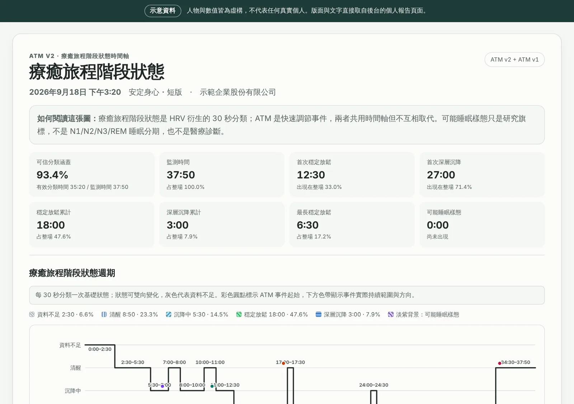The height and width of the screenshot is (404, 574).
Task: Click the blue 深層沉降 legend swatch
Action: click(318, 314)
